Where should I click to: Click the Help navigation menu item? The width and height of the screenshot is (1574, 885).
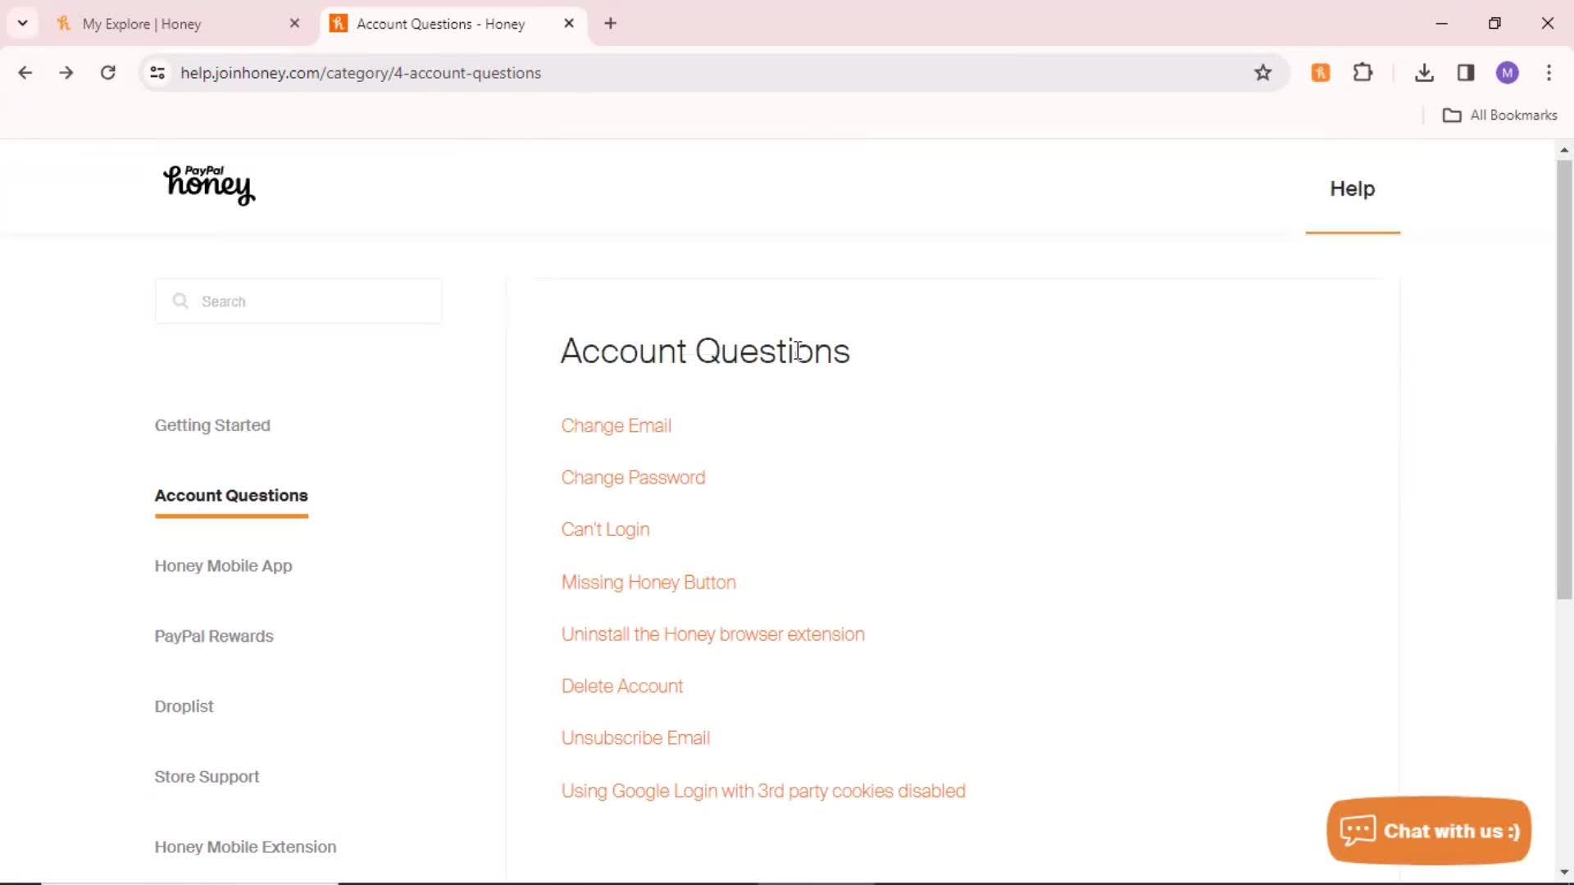click(x=1353, y=188)
